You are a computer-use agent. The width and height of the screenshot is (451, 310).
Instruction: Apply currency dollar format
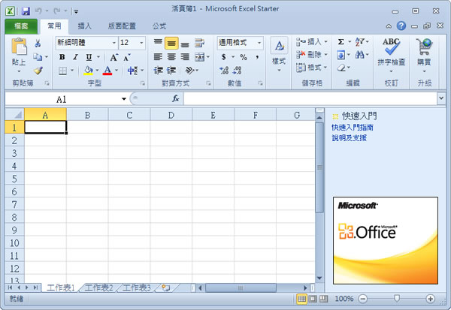[224, 57]
